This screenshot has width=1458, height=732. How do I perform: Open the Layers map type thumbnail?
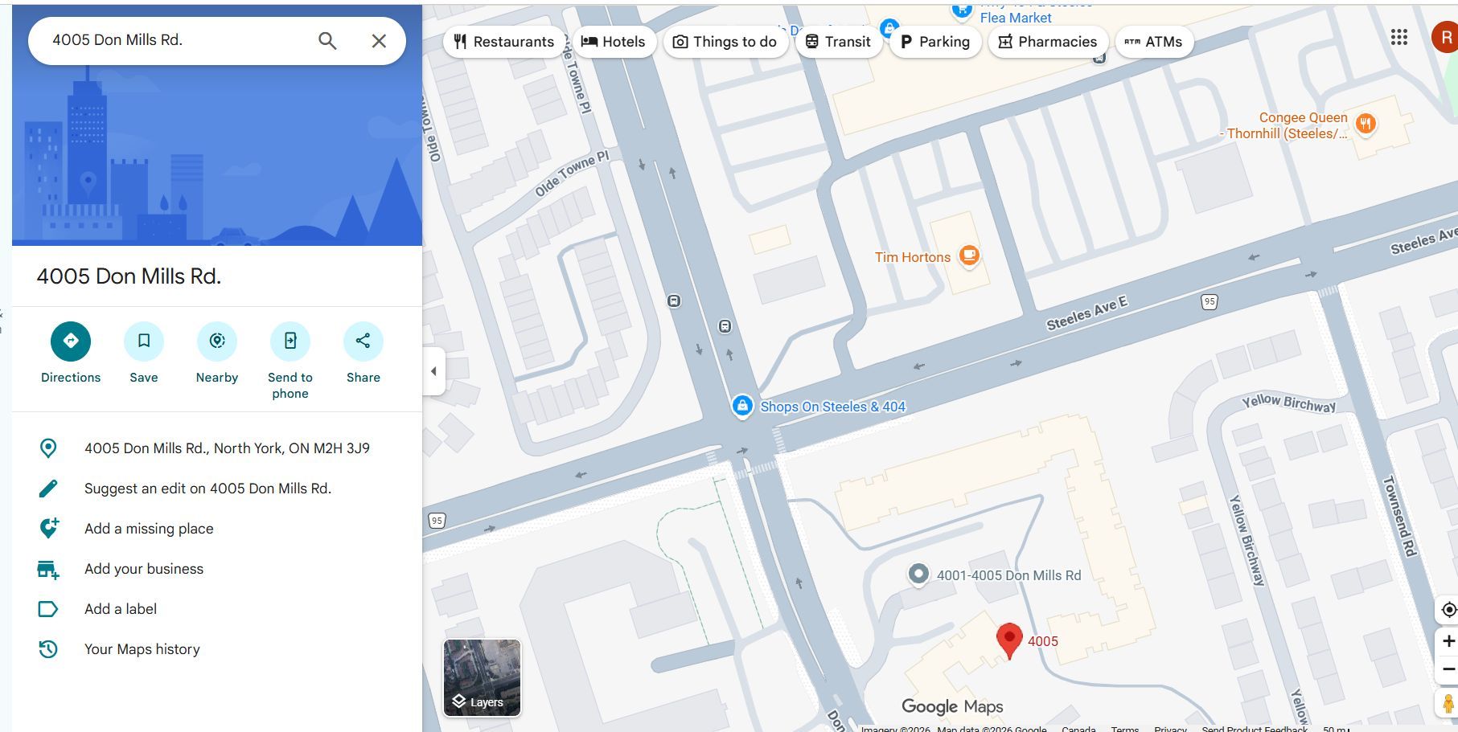[482, 677]
